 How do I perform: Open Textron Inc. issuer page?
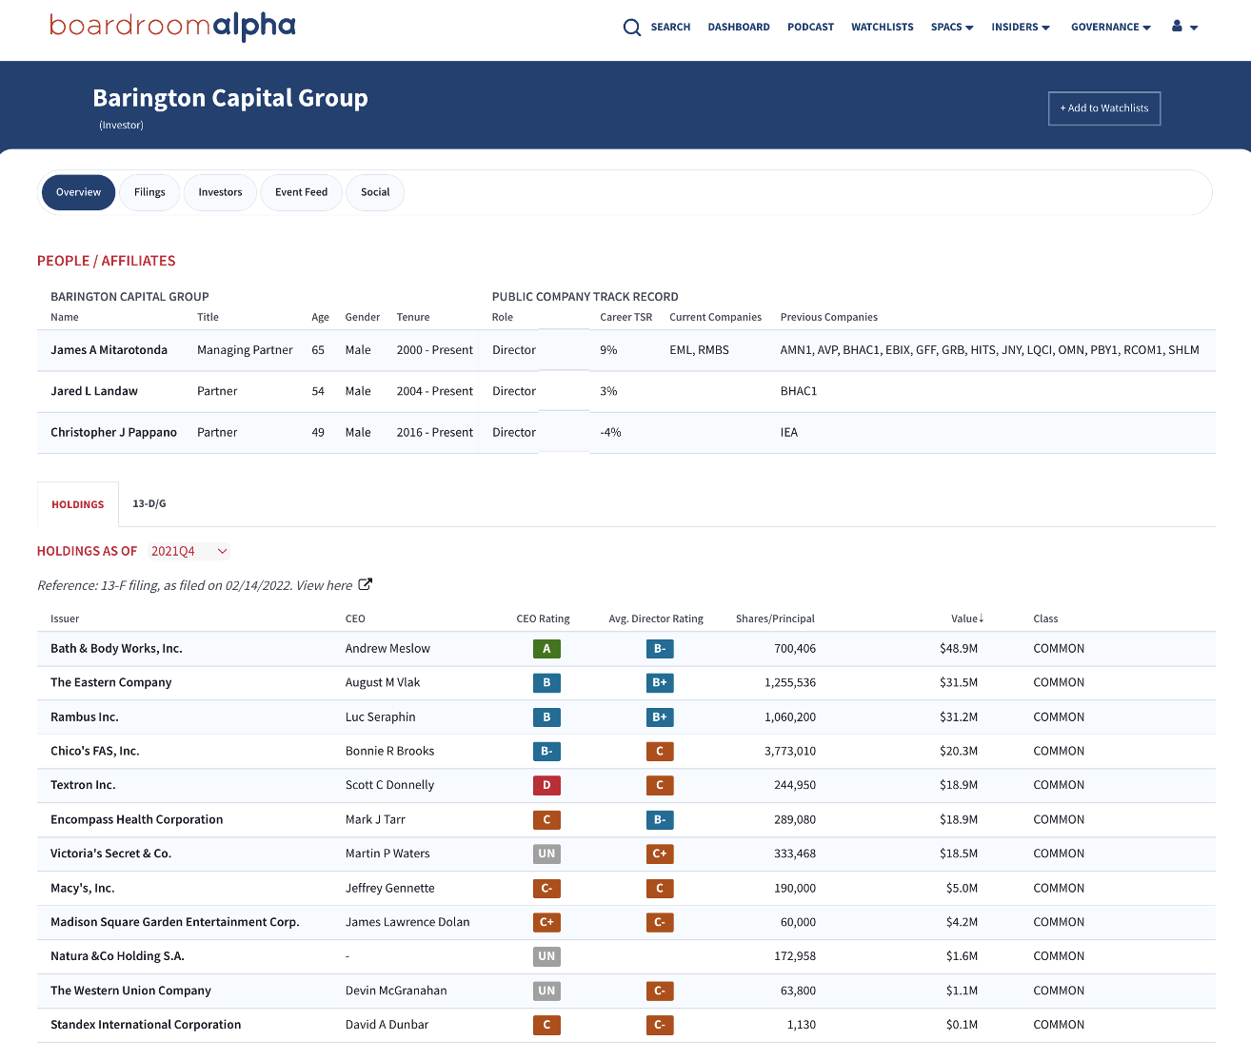pyautogui.click(x=83, y=786)
